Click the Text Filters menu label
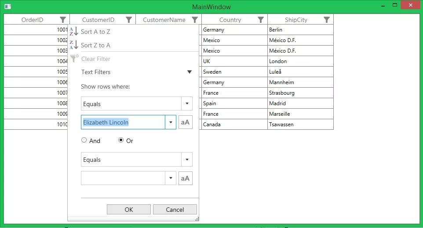 coord(96,72)
